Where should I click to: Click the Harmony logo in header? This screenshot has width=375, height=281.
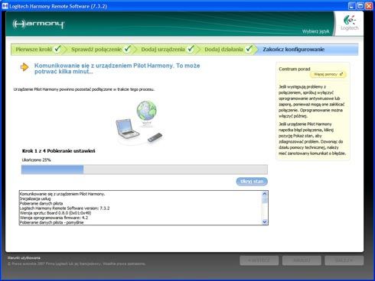click(x=38, y=24)
